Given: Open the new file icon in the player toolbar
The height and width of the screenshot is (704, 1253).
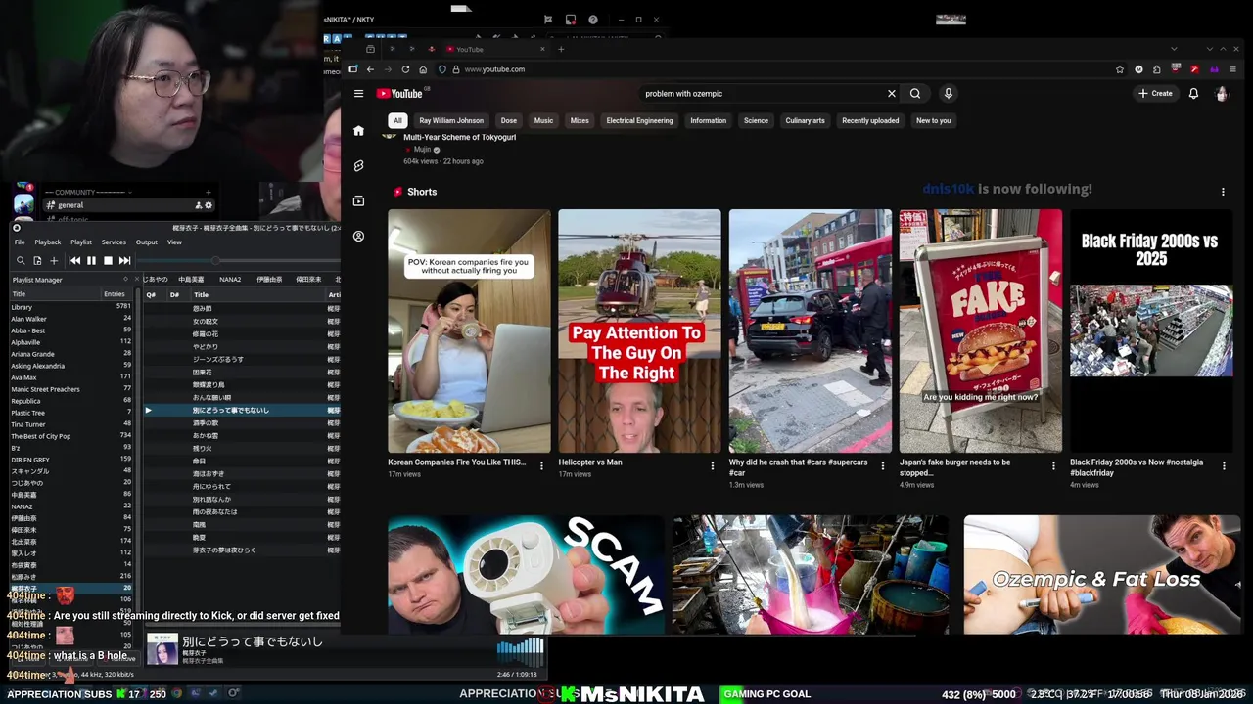Looking at the screenshot, I should coord(37,260).
